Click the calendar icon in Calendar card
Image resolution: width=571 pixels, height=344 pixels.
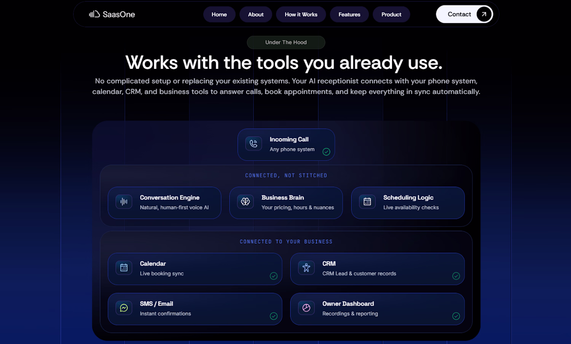click(x=124, y=268)
